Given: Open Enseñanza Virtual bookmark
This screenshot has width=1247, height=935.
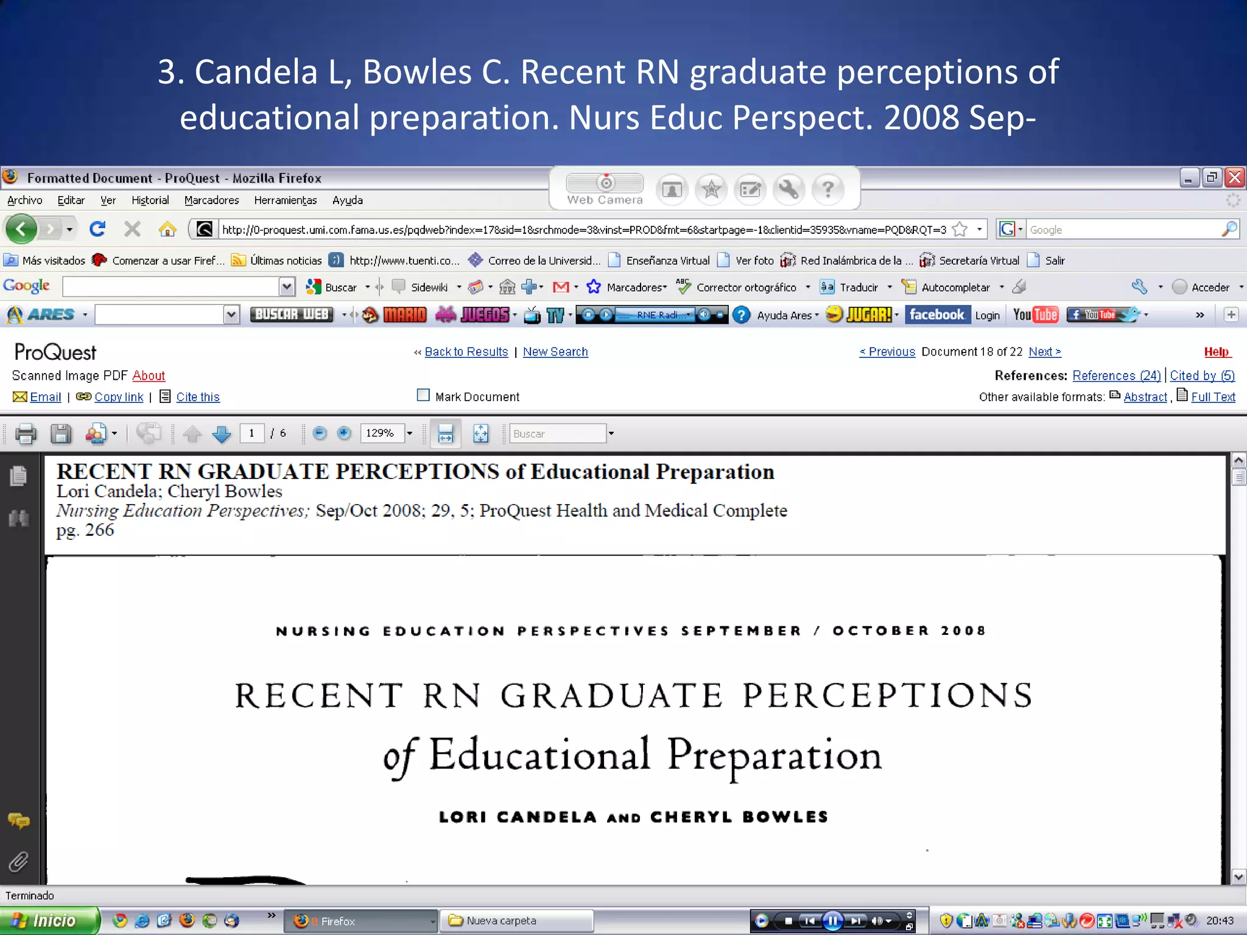Looking at the screenshot, I should pos(659,261).
